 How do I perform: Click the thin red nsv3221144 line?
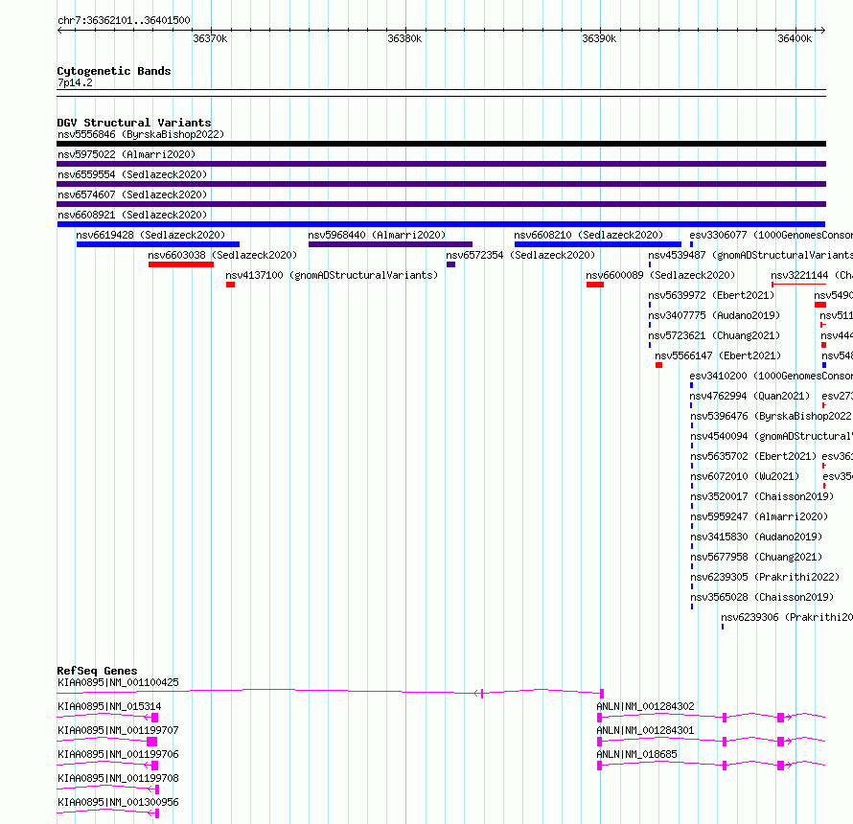[x=798, y=285]
